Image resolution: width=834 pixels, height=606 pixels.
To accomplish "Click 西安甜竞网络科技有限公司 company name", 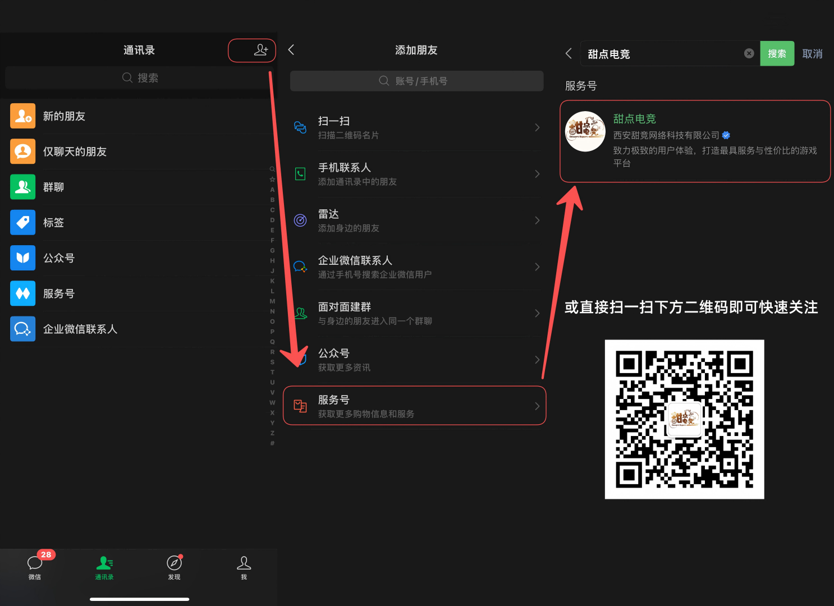I will (666, 135).
